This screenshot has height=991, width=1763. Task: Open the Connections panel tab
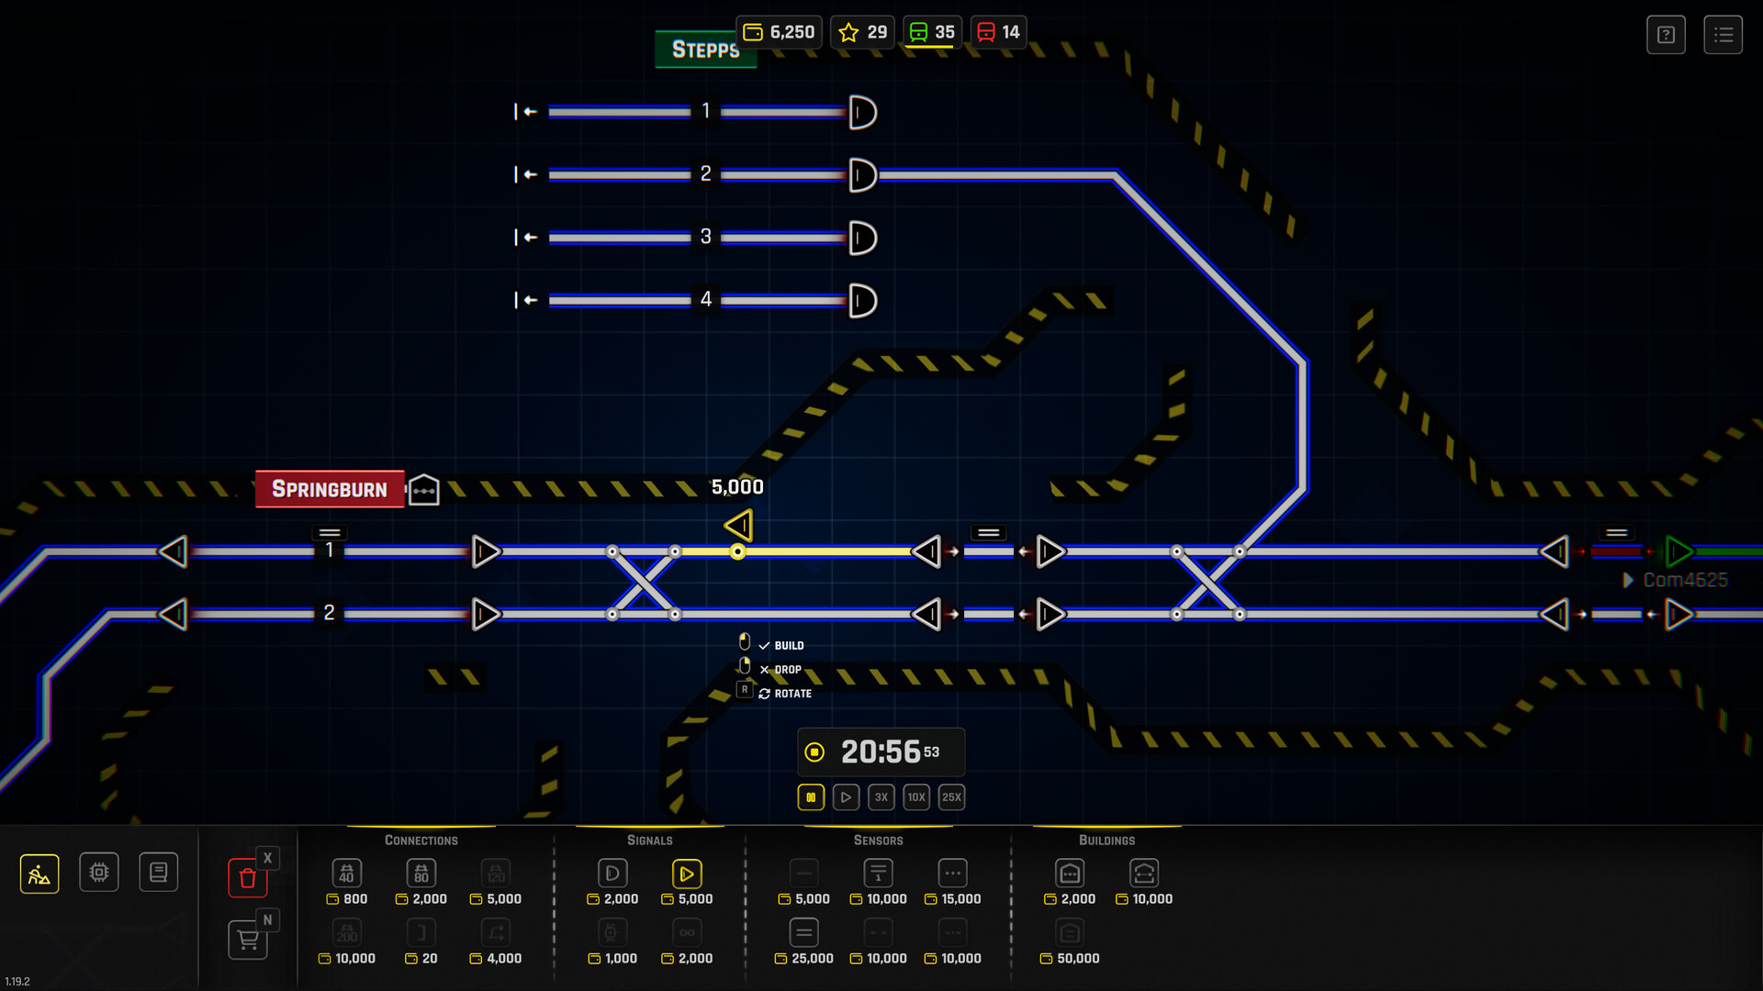421,840
